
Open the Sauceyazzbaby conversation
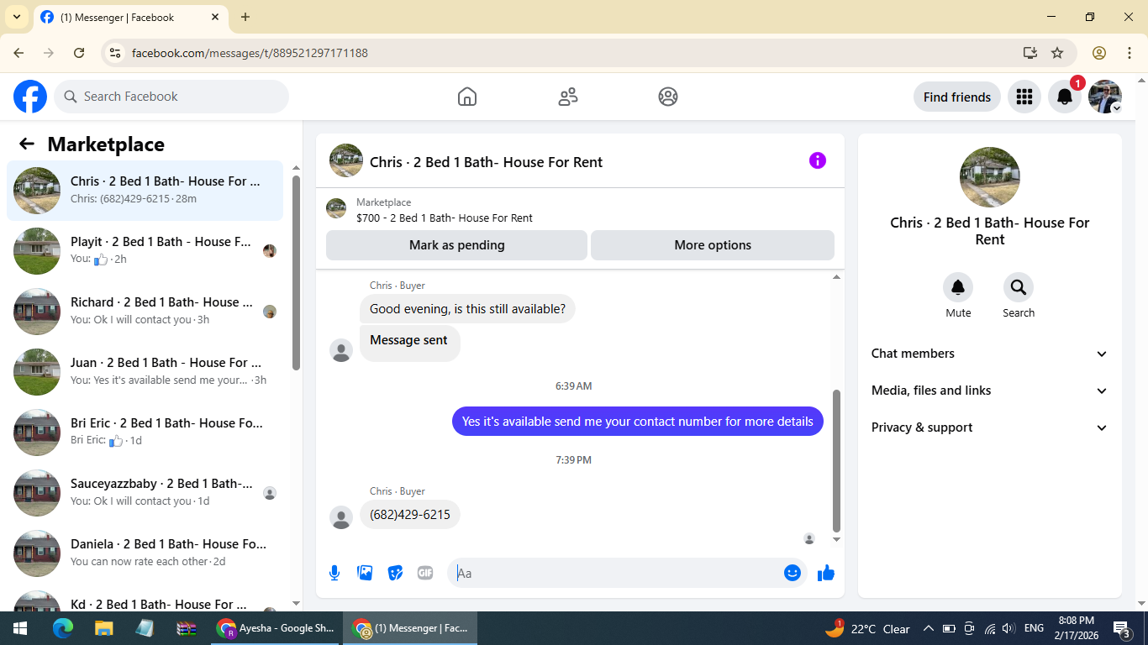[145, 493]
